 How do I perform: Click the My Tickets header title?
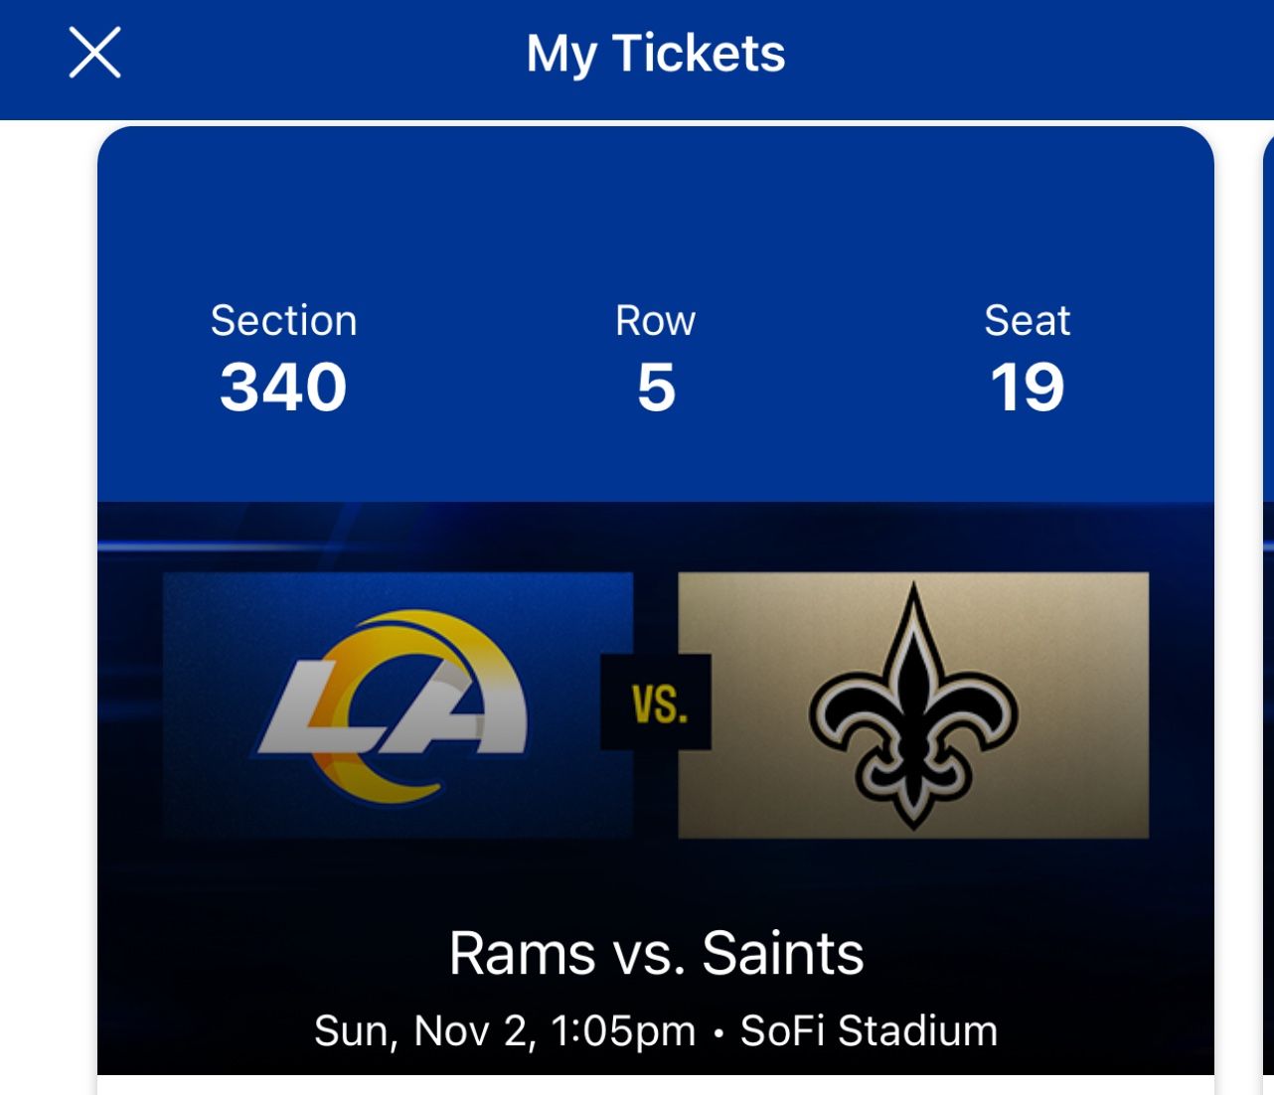tap(655, 55)
